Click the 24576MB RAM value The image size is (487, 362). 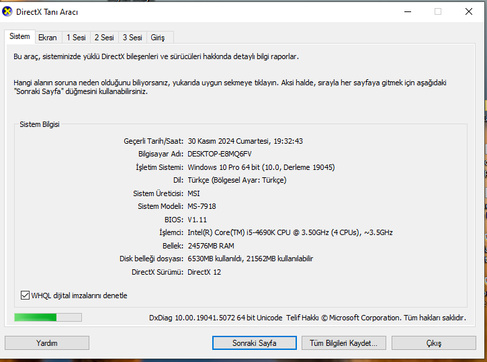211,246
